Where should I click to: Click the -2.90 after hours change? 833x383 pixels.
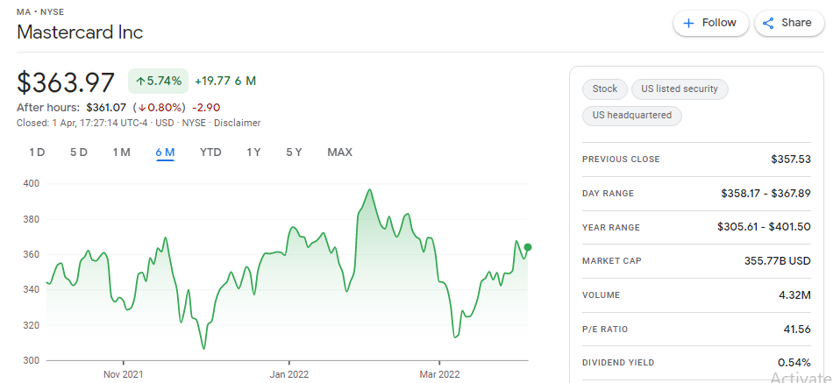pos(206,108)
